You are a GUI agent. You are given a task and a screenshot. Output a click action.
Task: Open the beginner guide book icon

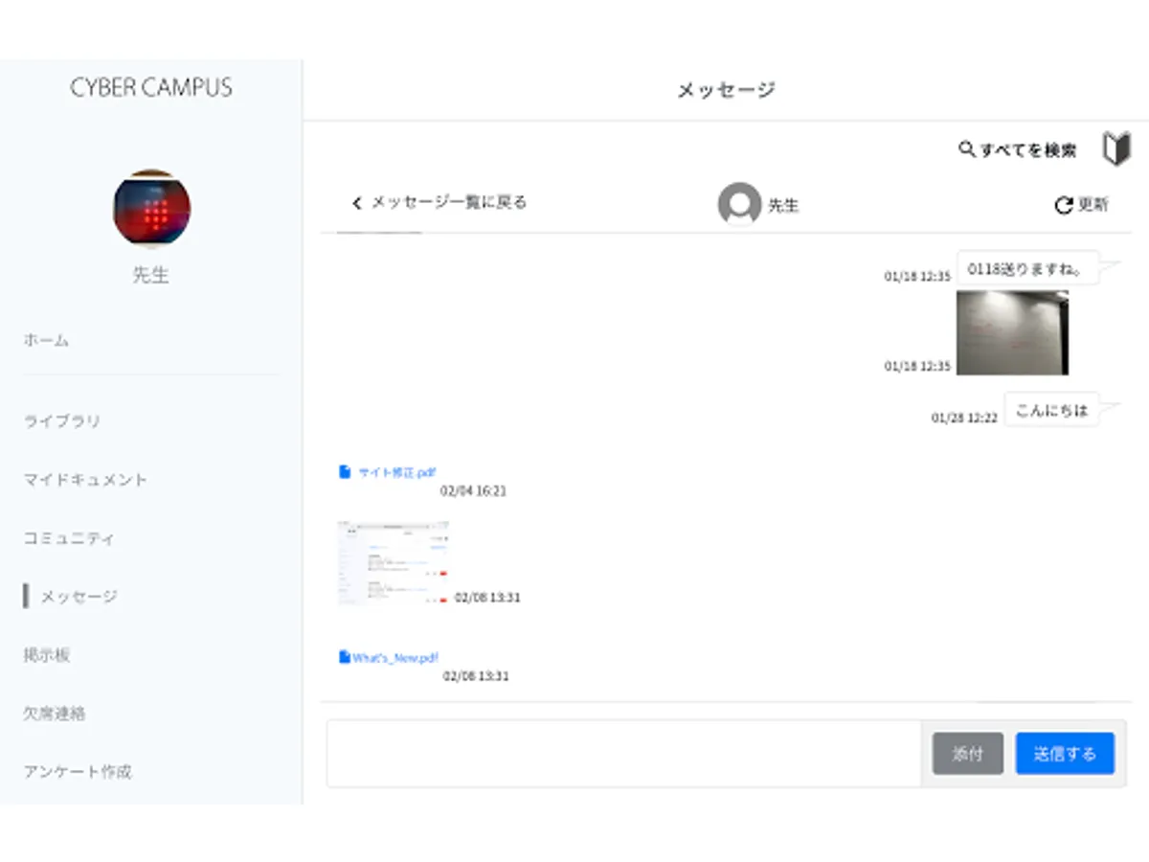point(1116,148)
